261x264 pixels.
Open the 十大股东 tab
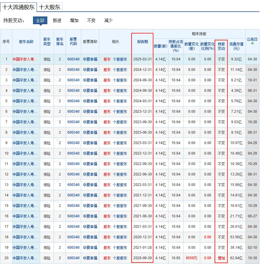50,7
